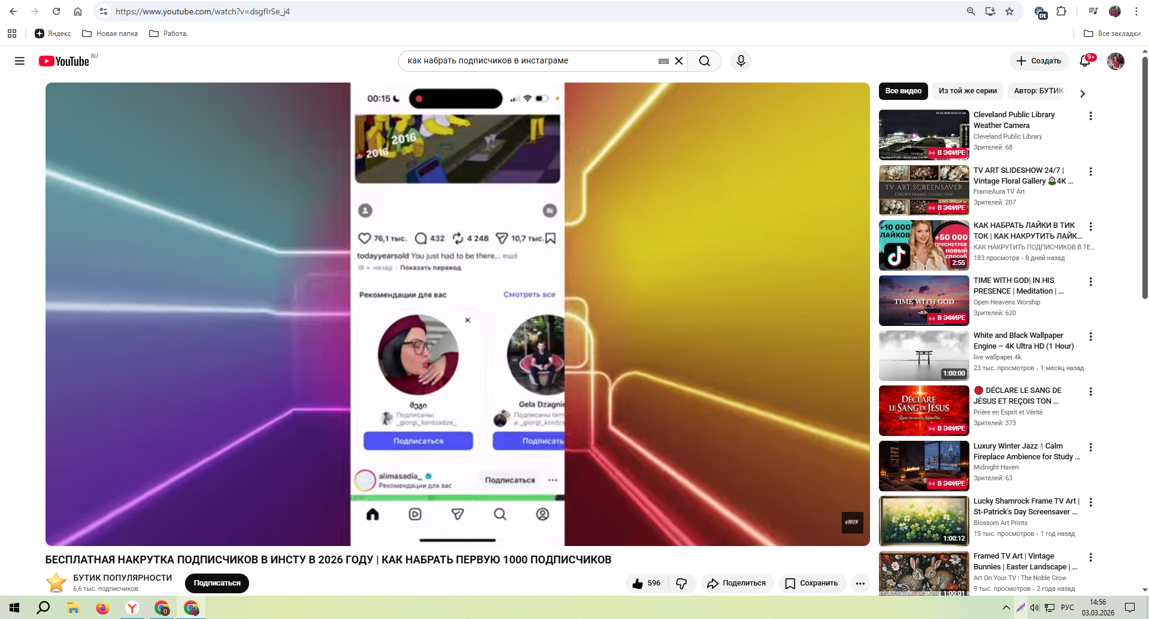Show hidden system tray icons
This screenshot has height=619, width=1149.
[1006, 608]
